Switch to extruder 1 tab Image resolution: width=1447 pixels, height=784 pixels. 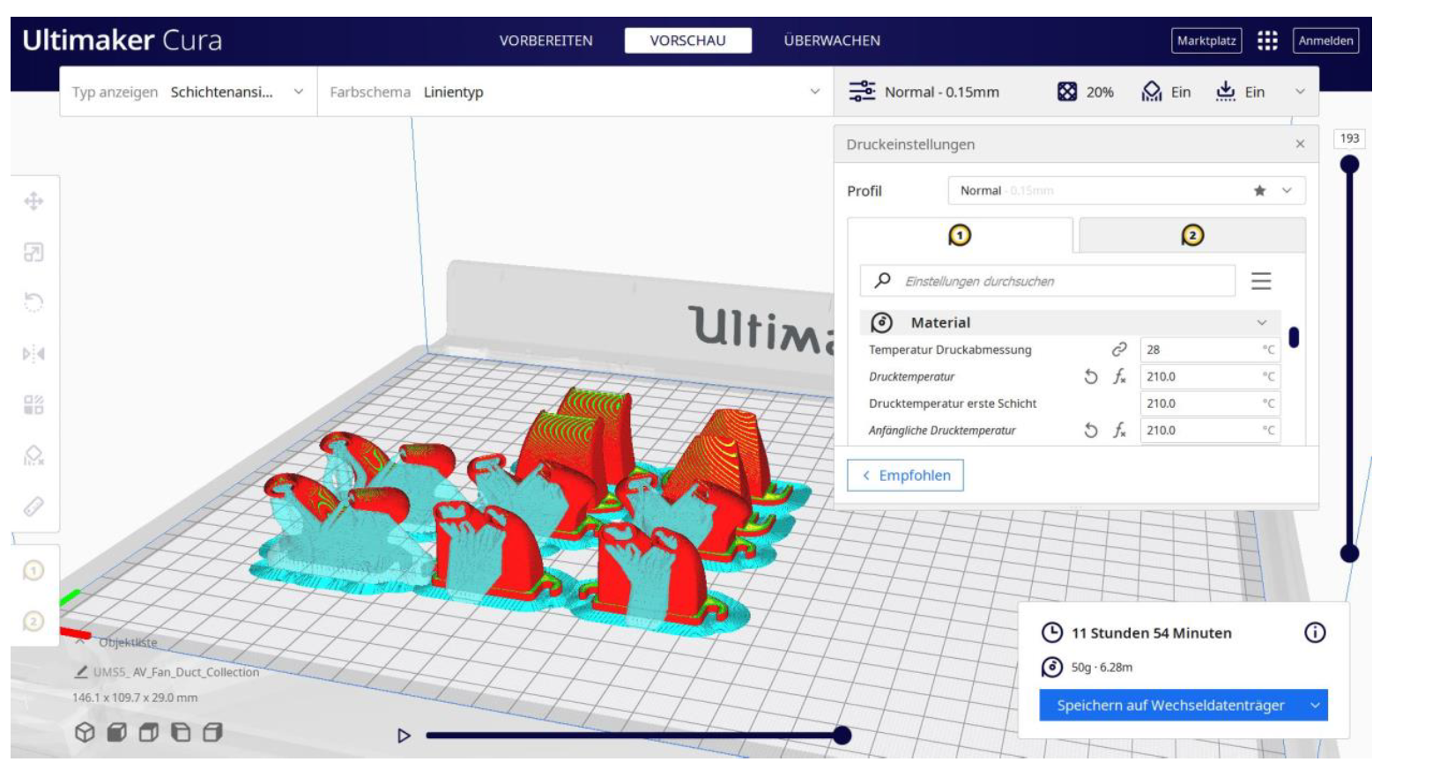click(960, 235)
